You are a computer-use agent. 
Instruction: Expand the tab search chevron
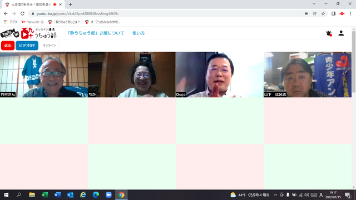[314, 4]
